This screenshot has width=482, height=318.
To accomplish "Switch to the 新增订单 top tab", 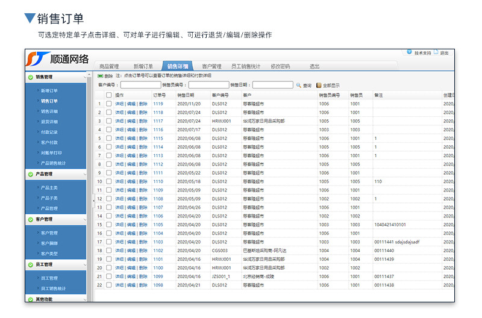I will (143, 66).
